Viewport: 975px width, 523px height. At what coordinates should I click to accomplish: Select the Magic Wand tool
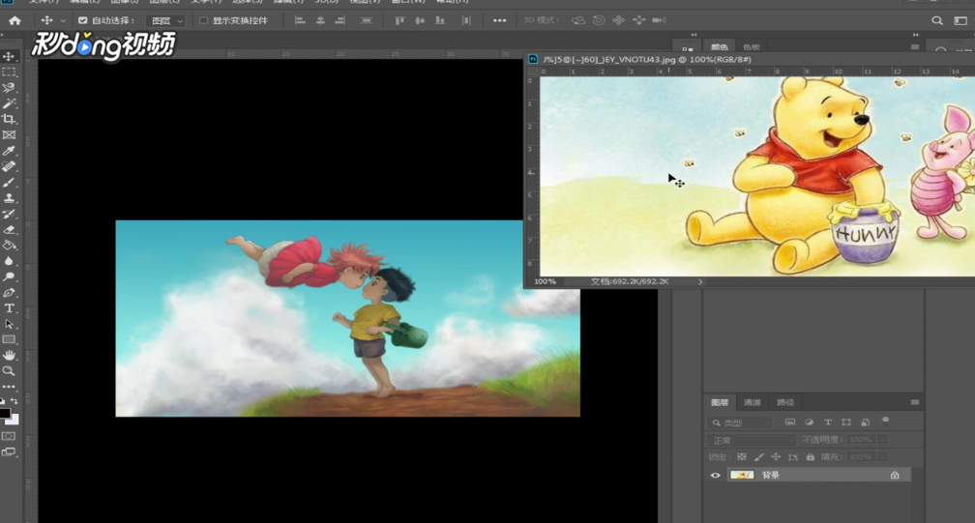pyautogui.click(x=9, y=103)
